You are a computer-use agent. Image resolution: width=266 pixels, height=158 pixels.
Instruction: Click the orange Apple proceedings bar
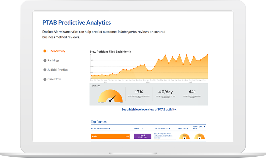(110, 136)
